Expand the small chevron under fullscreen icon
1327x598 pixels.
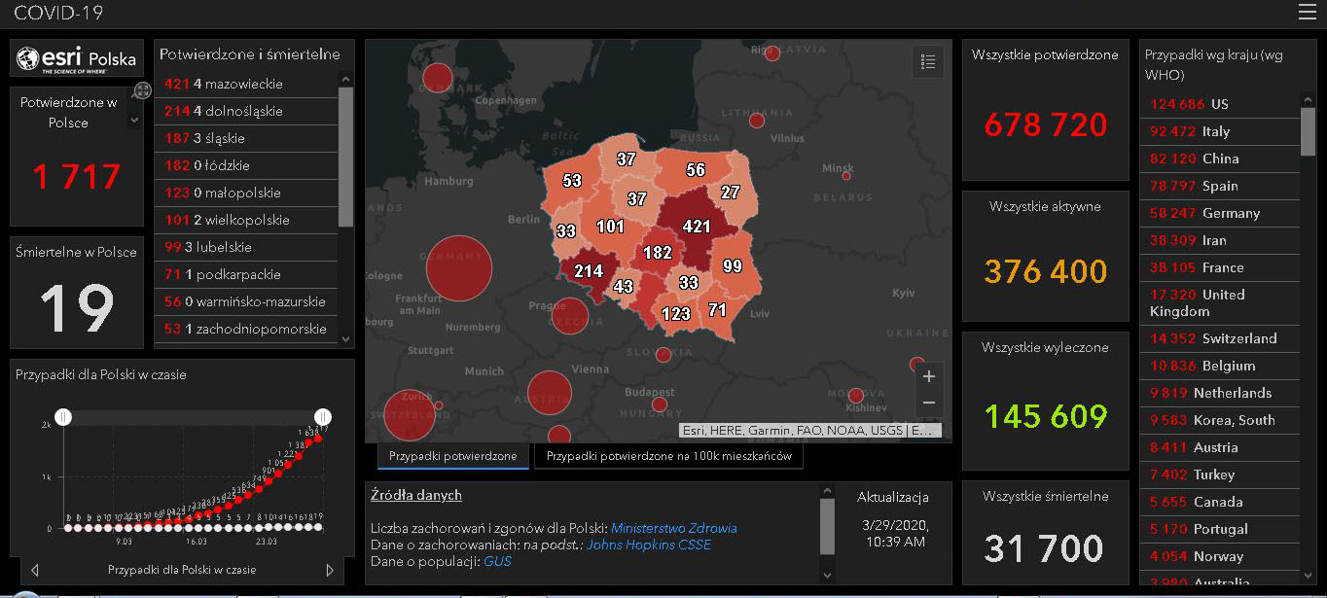point(134,121)
